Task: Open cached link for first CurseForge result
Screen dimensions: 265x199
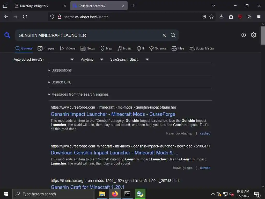Action: (x=205, y=133)
